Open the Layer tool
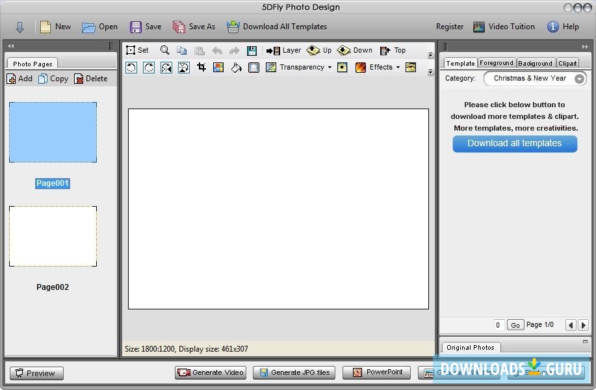596x390 pixels. (283, 50)
